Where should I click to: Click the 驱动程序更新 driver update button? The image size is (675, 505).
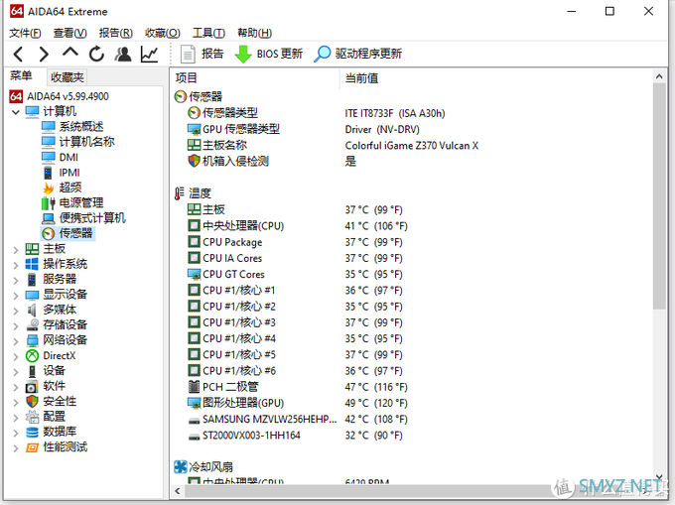pos(358,54)
